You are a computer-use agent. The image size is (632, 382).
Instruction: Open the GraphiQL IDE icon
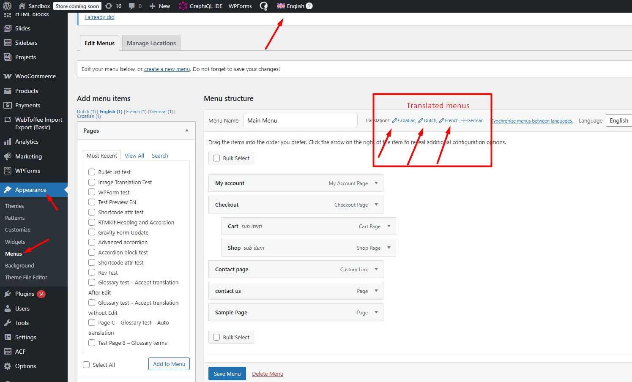coord(183,6)
